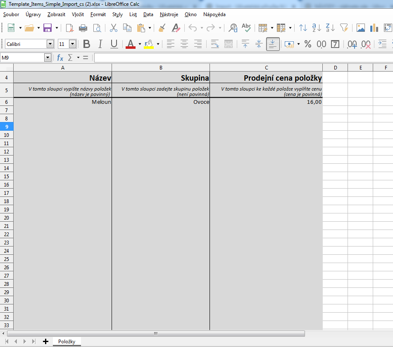Add a new sheet with plus button
The height and width of the screenshot is (347, 393).
click(x=45, y=342)
